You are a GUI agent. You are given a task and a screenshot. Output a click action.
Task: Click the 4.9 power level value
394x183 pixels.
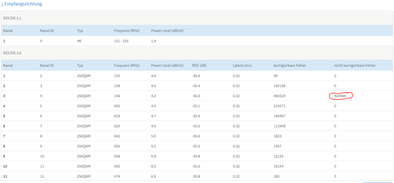153,126
